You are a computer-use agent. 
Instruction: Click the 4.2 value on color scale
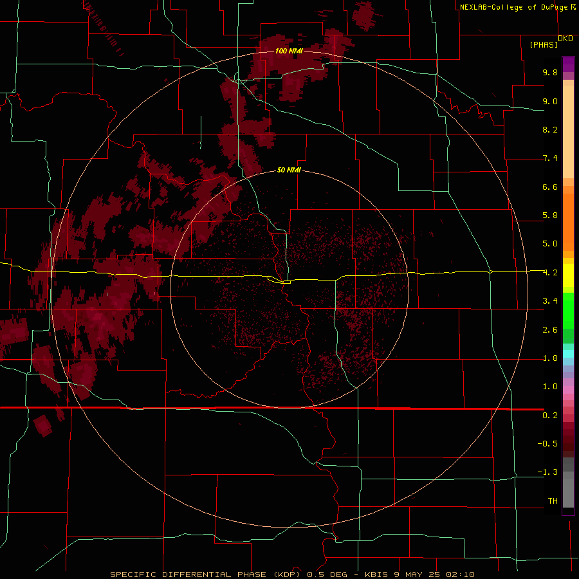(x=550, y=273)
